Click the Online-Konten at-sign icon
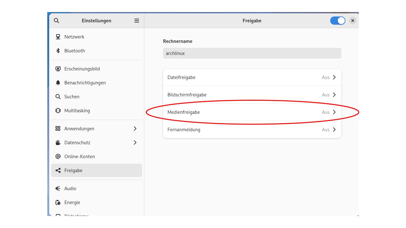Image resolution: width=406 pixels, height=228 pixels. [x=58, y=156]
